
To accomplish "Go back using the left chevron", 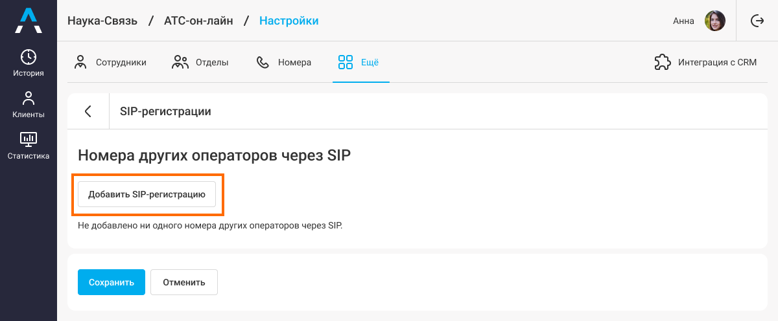I will pyautogui.click(x=88, y=111).
